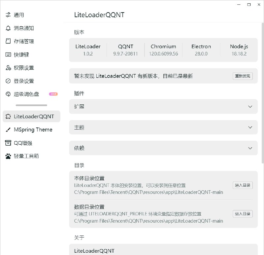Screen dimensions: 264x255
Task: Open 超级调色盘 settings
Action: tap(31, 94)
